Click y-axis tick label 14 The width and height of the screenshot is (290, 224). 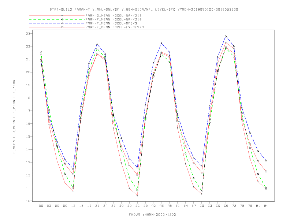click(x=28, y=149)
